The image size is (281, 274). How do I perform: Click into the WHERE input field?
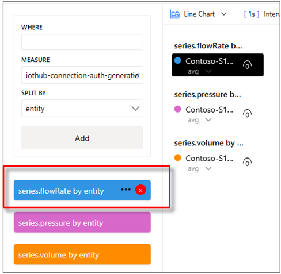click(82, 42)
